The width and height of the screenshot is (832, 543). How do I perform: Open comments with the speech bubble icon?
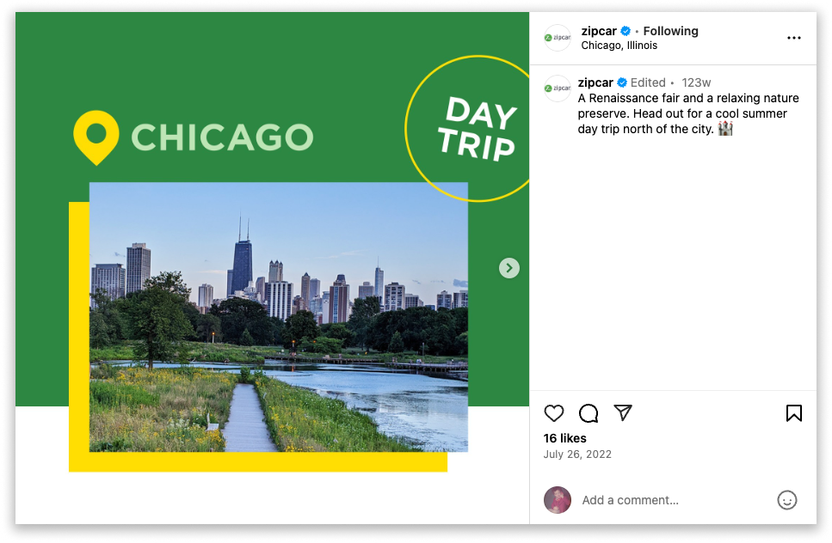589,413
